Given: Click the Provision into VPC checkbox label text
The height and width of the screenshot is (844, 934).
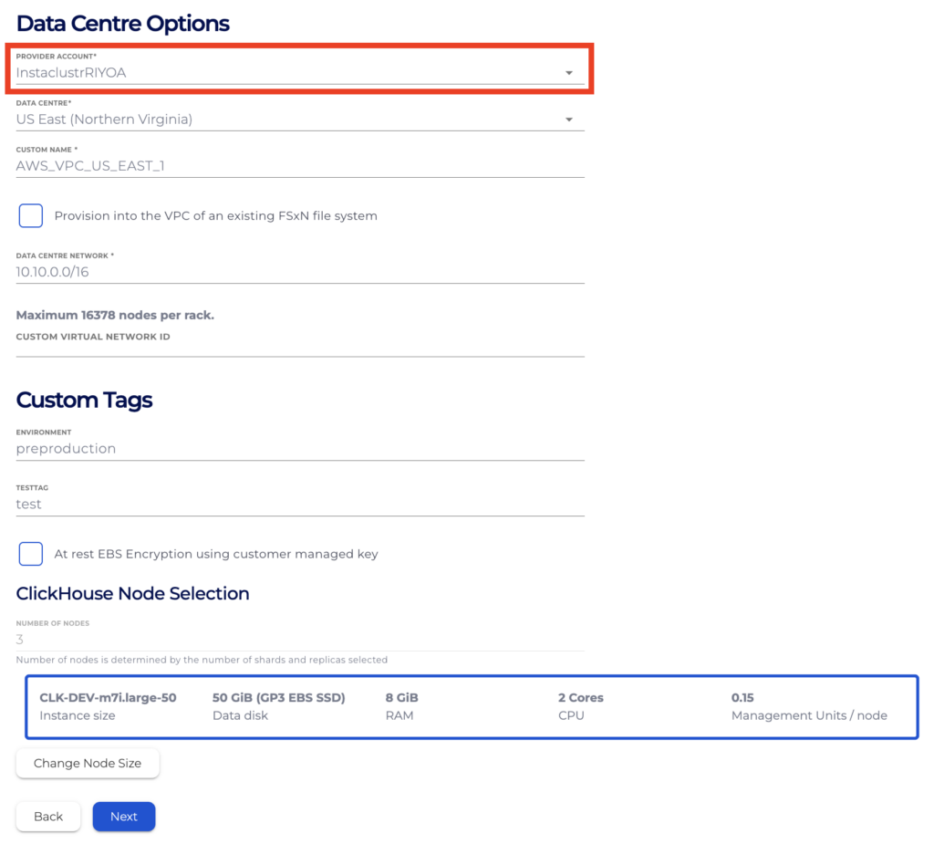Looking at the screenshot, I should click(x=215, y=215).
